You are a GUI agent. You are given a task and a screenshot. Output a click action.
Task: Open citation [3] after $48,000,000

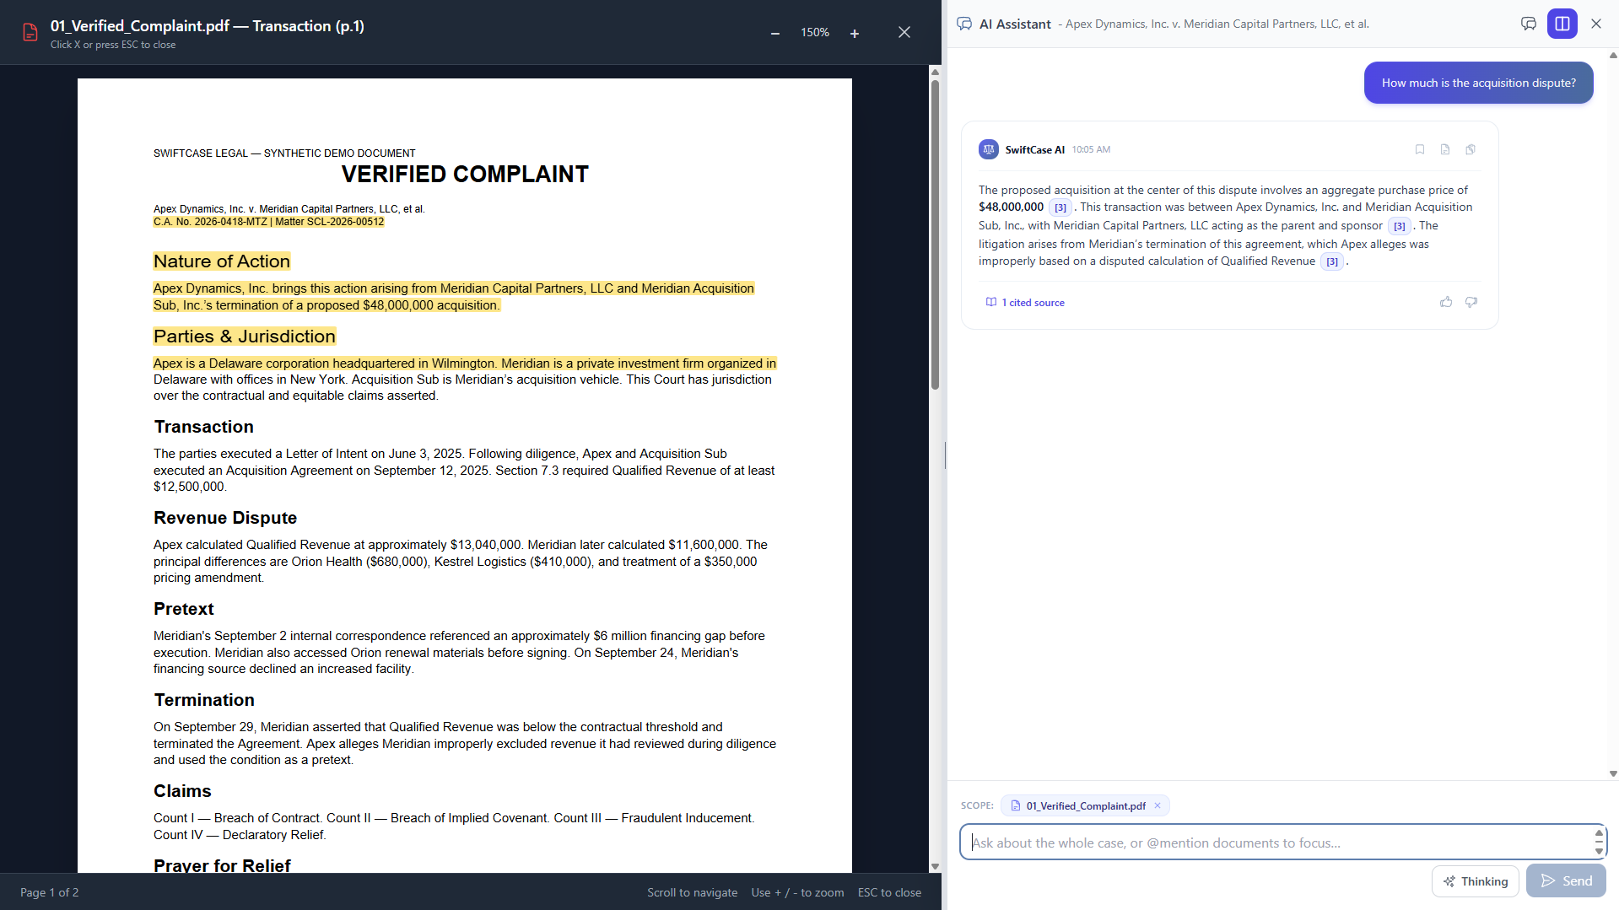pos(1060,207)
